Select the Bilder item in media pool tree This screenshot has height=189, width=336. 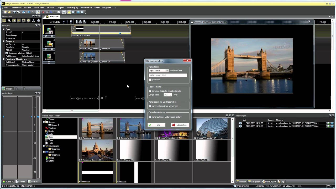click(x=51, y=137)
